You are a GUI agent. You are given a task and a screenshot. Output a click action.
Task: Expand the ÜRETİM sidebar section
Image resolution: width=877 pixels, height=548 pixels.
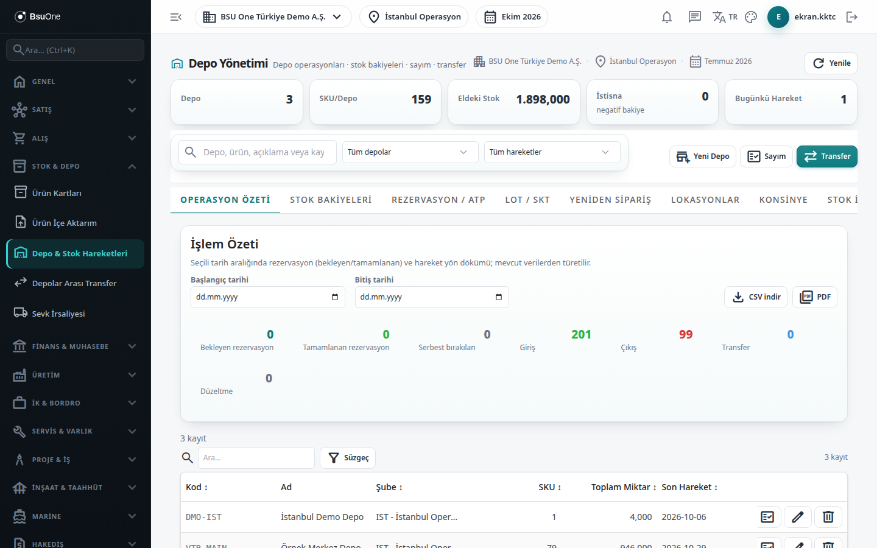click(76, 375)
